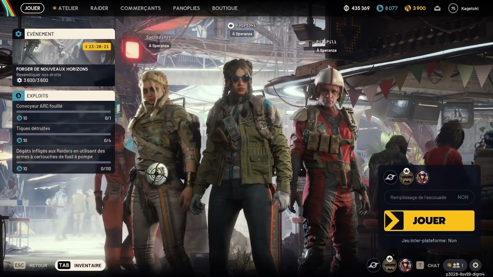Click ESC RETOUR to go back

click(31, 265)
